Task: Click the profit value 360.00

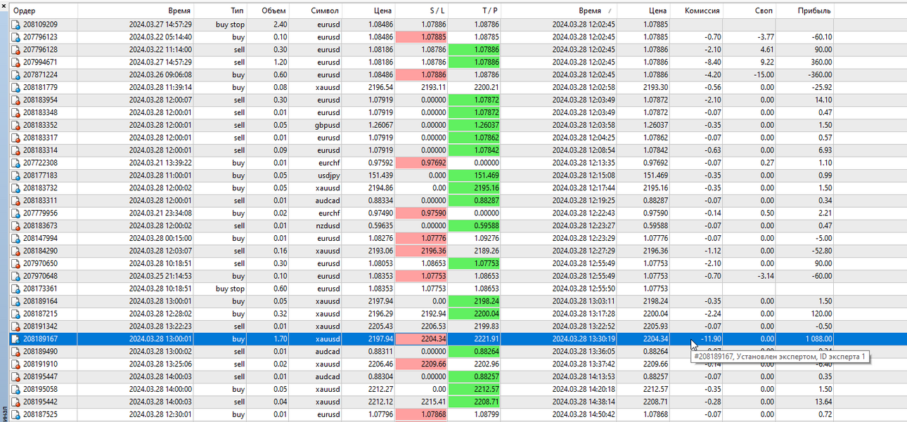Action: pos(821,62)
